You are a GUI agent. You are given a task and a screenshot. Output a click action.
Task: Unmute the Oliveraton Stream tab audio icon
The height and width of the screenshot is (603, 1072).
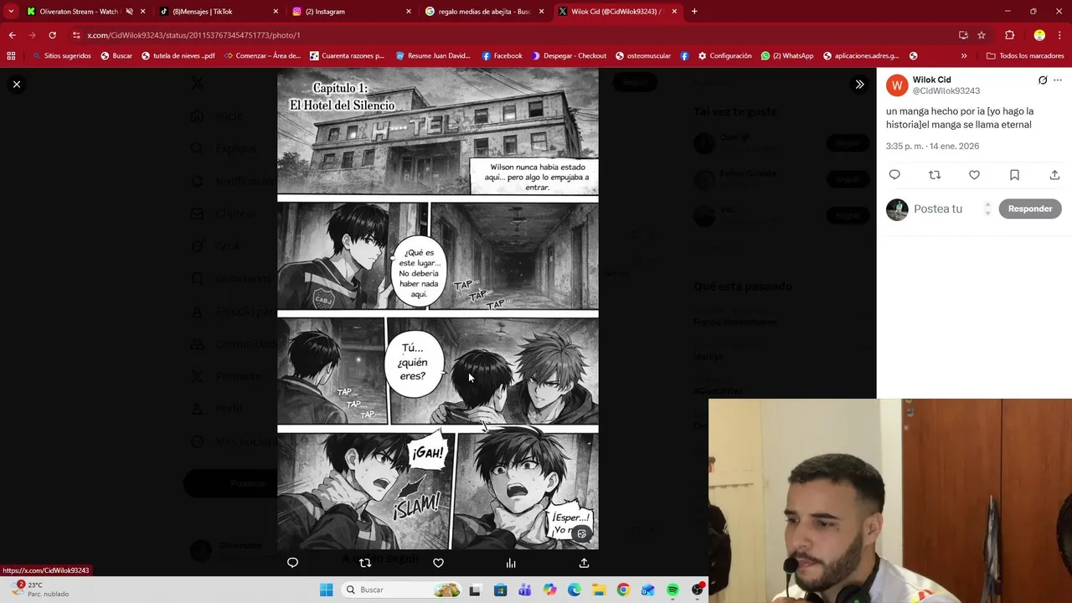point(129,12)
